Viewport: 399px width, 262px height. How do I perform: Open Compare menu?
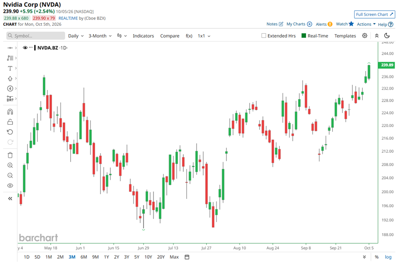click(x=170, y=36)
